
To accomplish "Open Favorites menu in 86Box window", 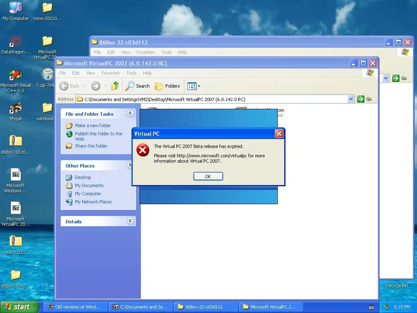I will tap(145, 52).
